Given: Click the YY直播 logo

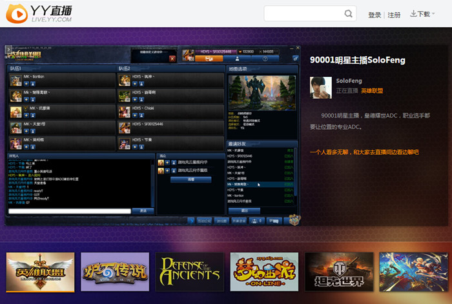Looking at the screenshot, I should 39,14.
